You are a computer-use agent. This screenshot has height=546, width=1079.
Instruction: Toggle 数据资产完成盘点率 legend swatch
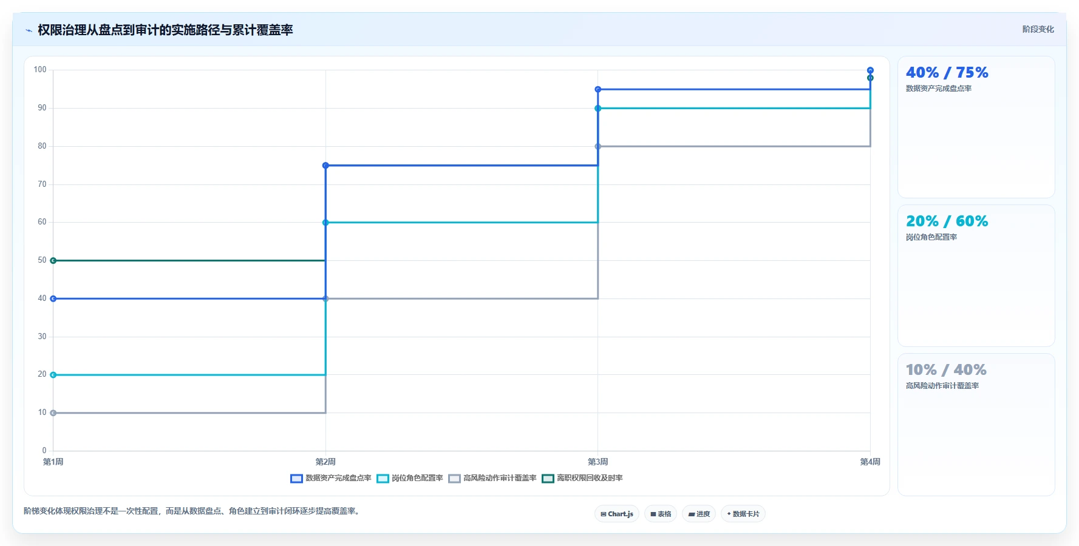click(296, 479)
